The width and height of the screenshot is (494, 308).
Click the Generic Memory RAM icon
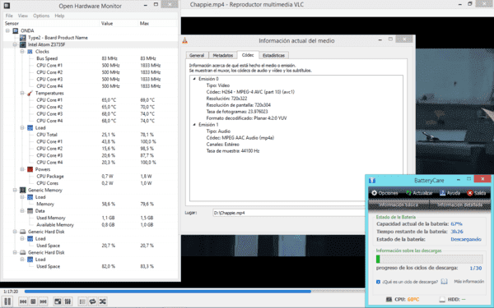tap(23, 191)
